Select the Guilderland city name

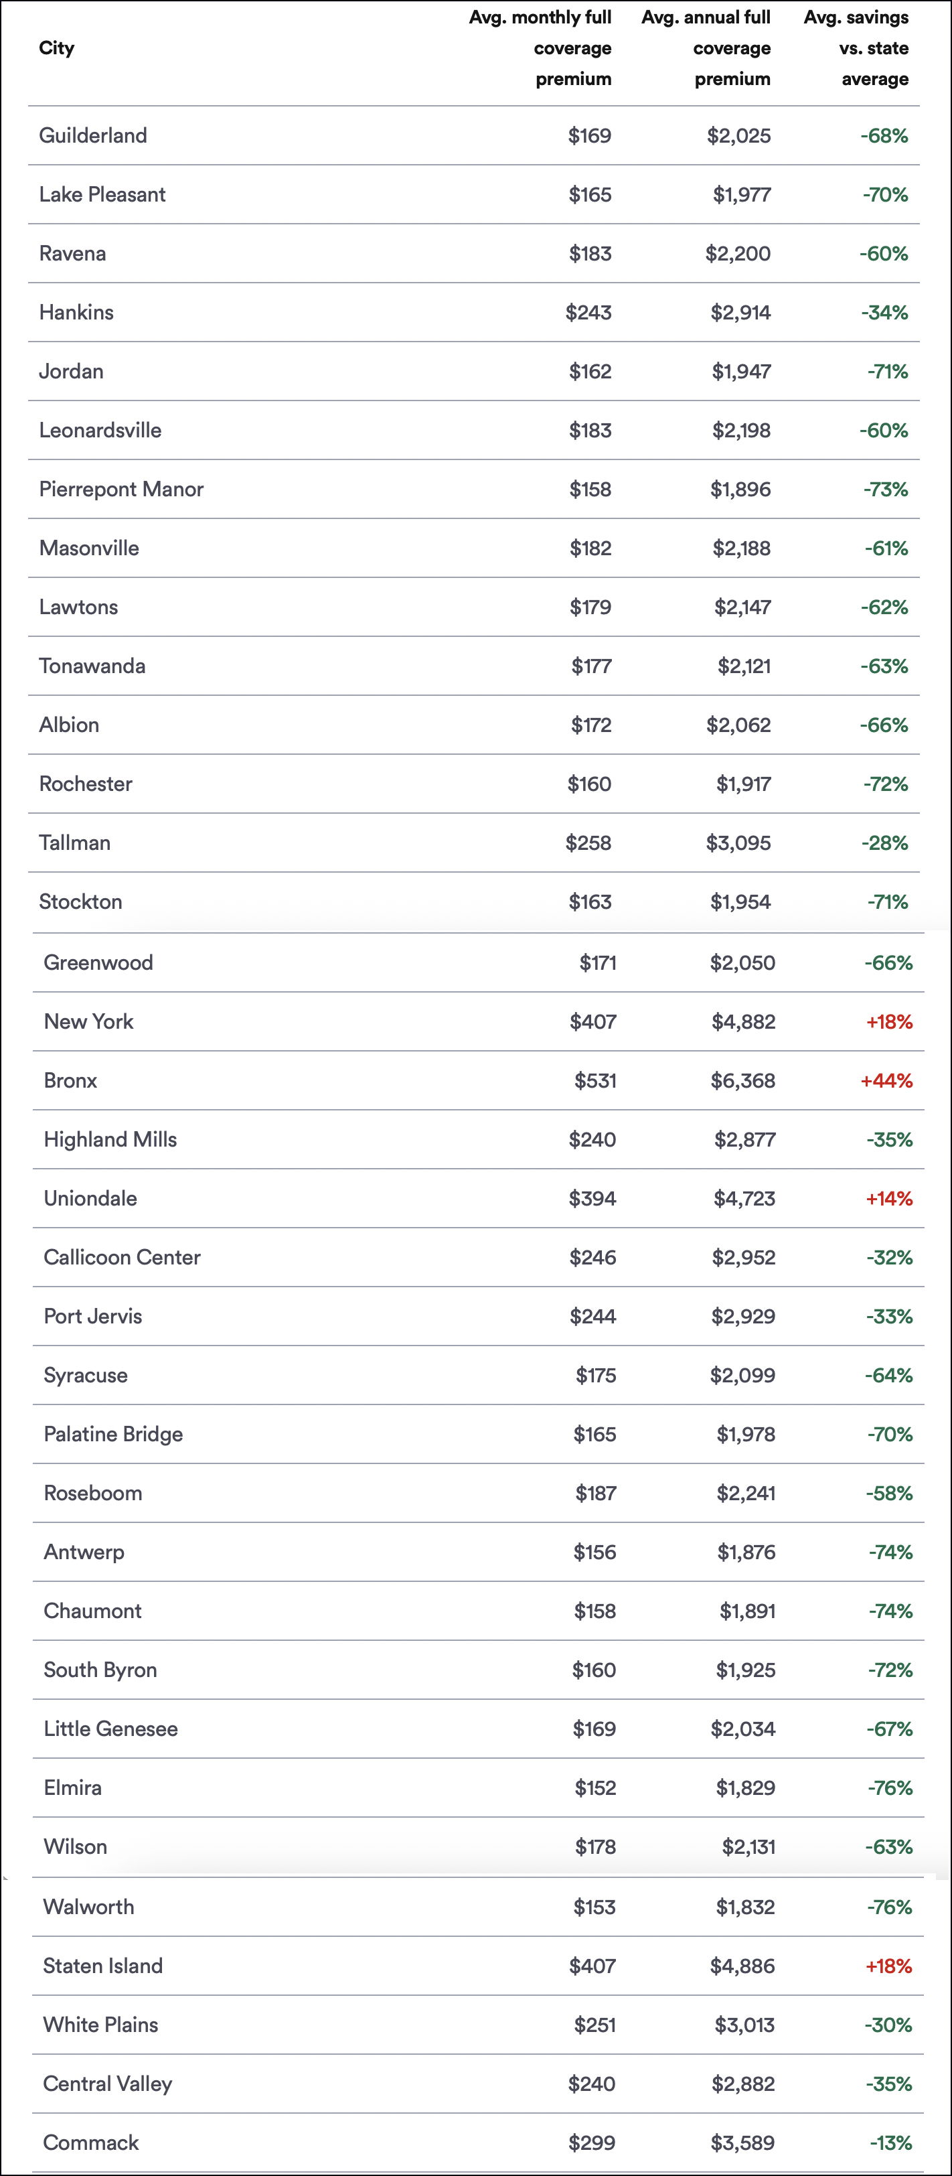93,135
